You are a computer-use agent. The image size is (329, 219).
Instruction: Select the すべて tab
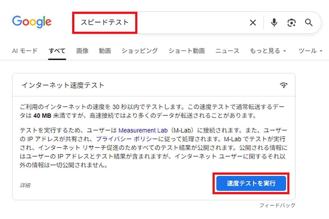57,51
